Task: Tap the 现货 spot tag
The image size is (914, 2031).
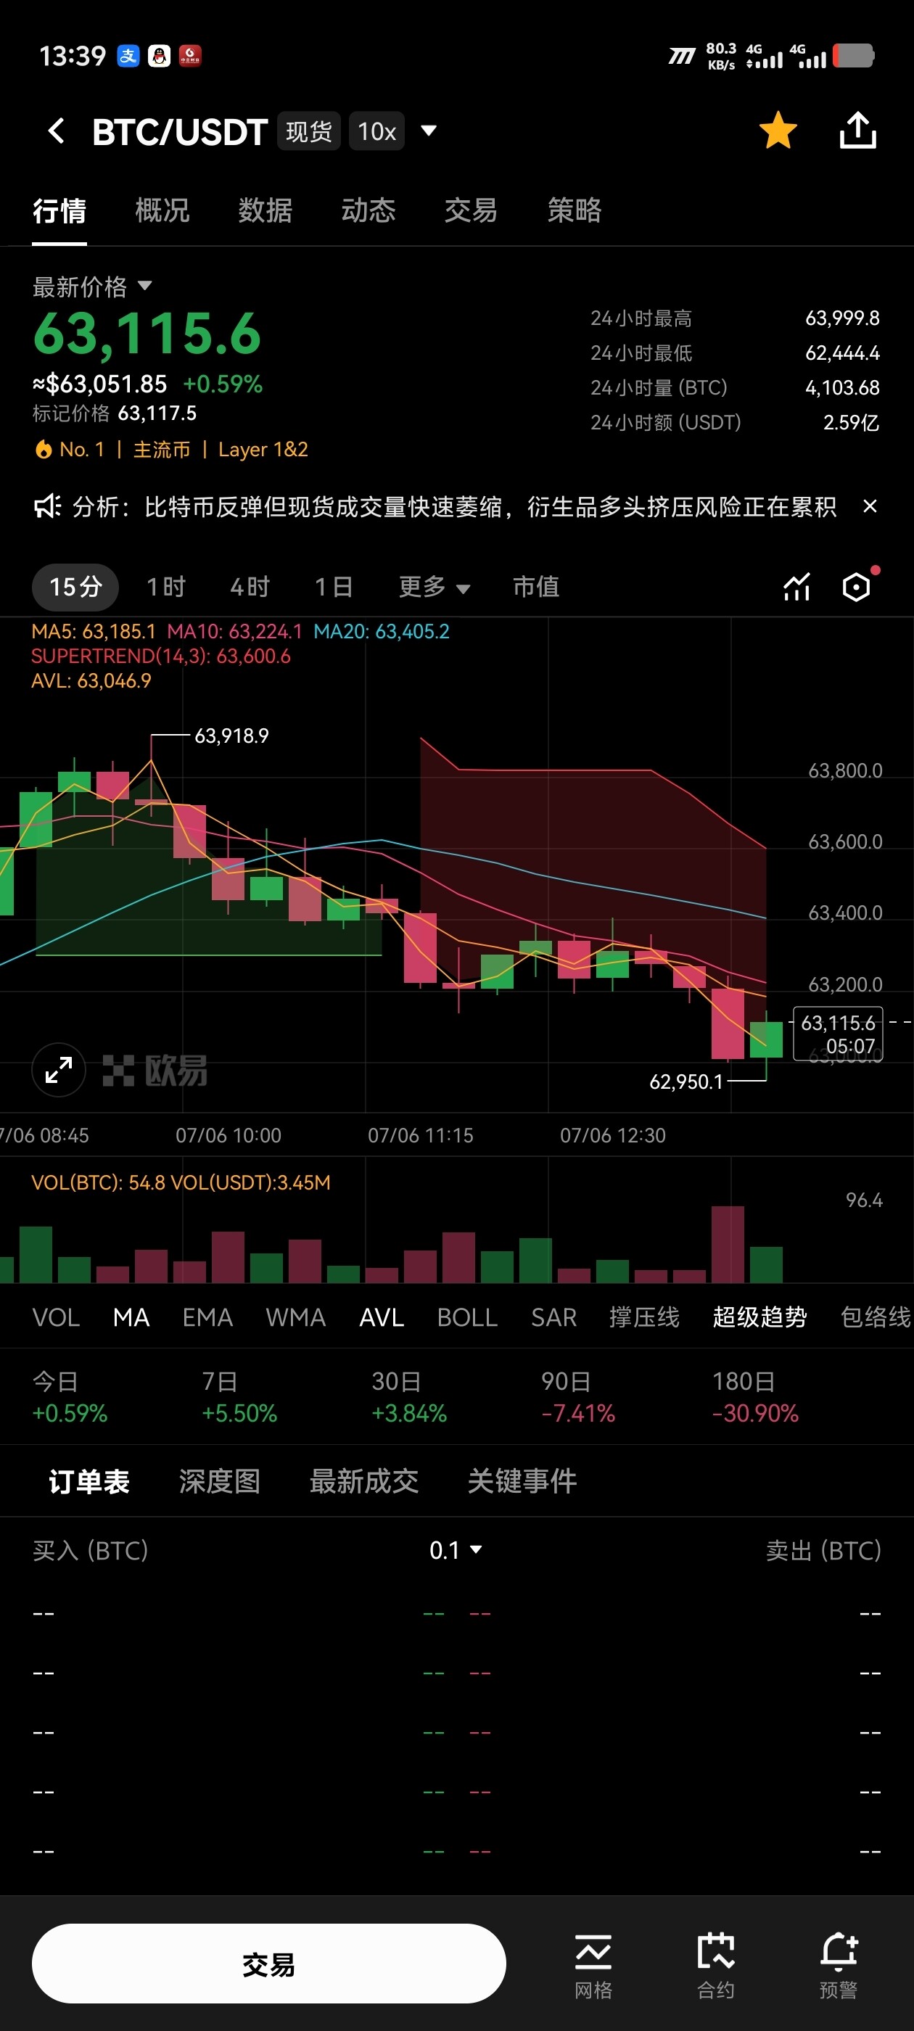Action: (309, 131)
